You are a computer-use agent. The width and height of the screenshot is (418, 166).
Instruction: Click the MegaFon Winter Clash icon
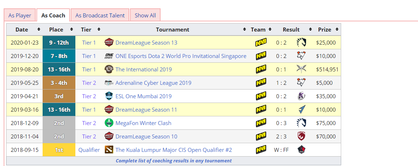pyautogui.click(x=109, y=123)
